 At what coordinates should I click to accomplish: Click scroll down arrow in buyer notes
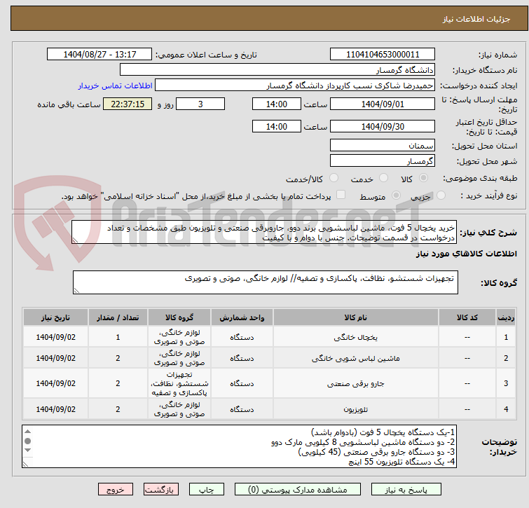(27, 451)
